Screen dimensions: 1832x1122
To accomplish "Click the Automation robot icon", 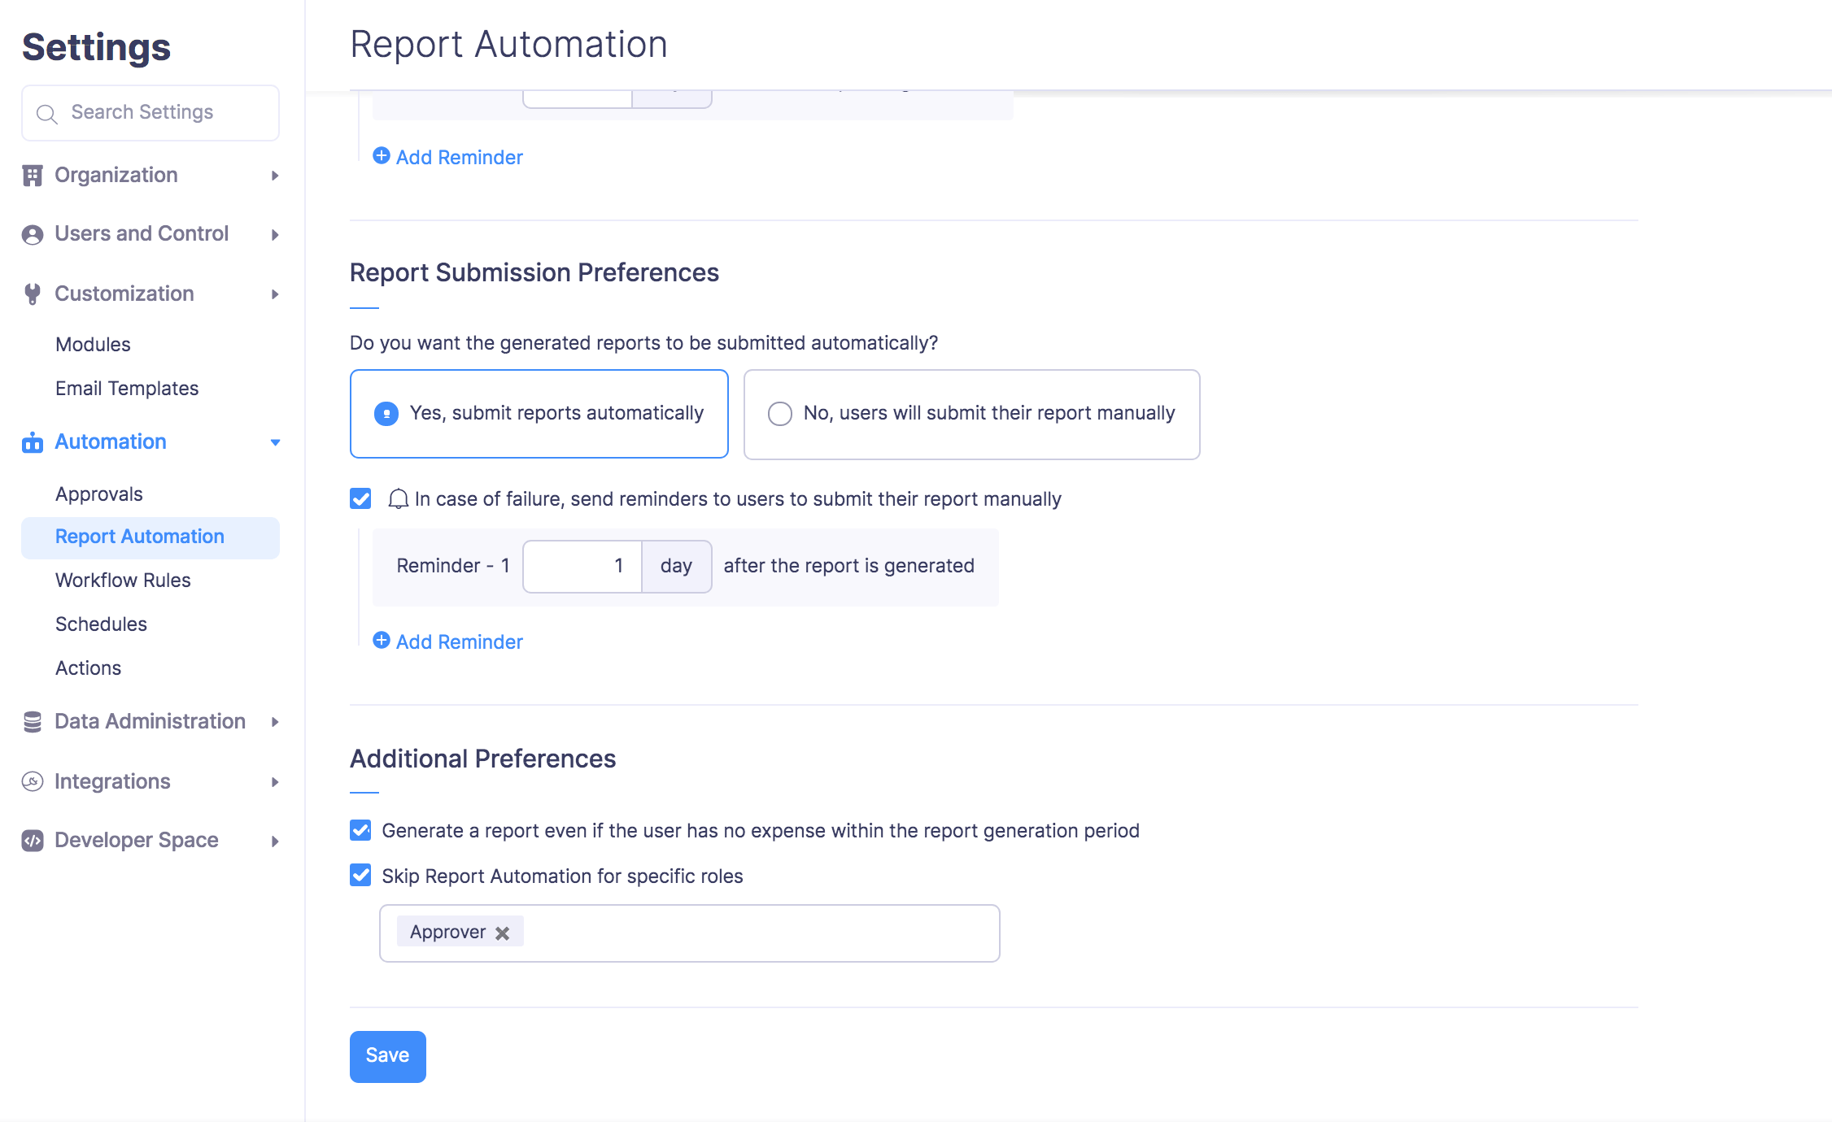I will pos(33,442).
